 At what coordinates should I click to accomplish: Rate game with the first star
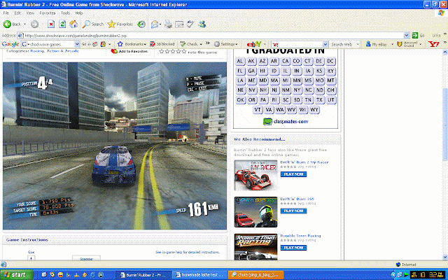tap(162, 51)
